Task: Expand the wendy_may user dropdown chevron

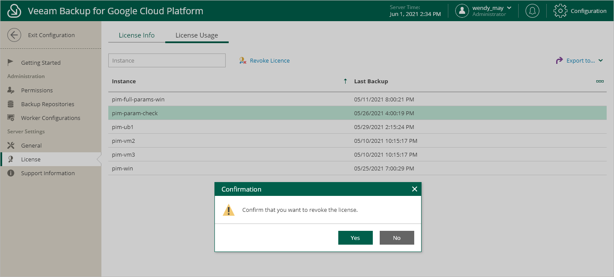Action: 509,8
